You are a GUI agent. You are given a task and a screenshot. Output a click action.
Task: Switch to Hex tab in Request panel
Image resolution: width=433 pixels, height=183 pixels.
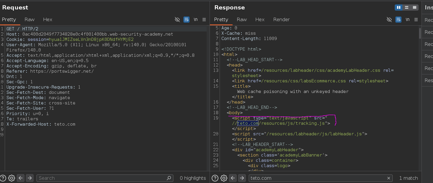47,19
